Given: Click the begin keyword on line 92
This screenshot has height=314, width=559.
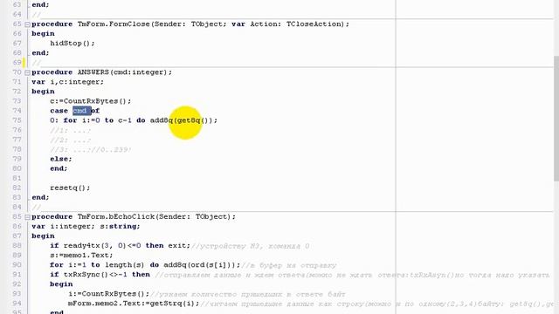Looking at the screenshot, I should pos(61,284).
